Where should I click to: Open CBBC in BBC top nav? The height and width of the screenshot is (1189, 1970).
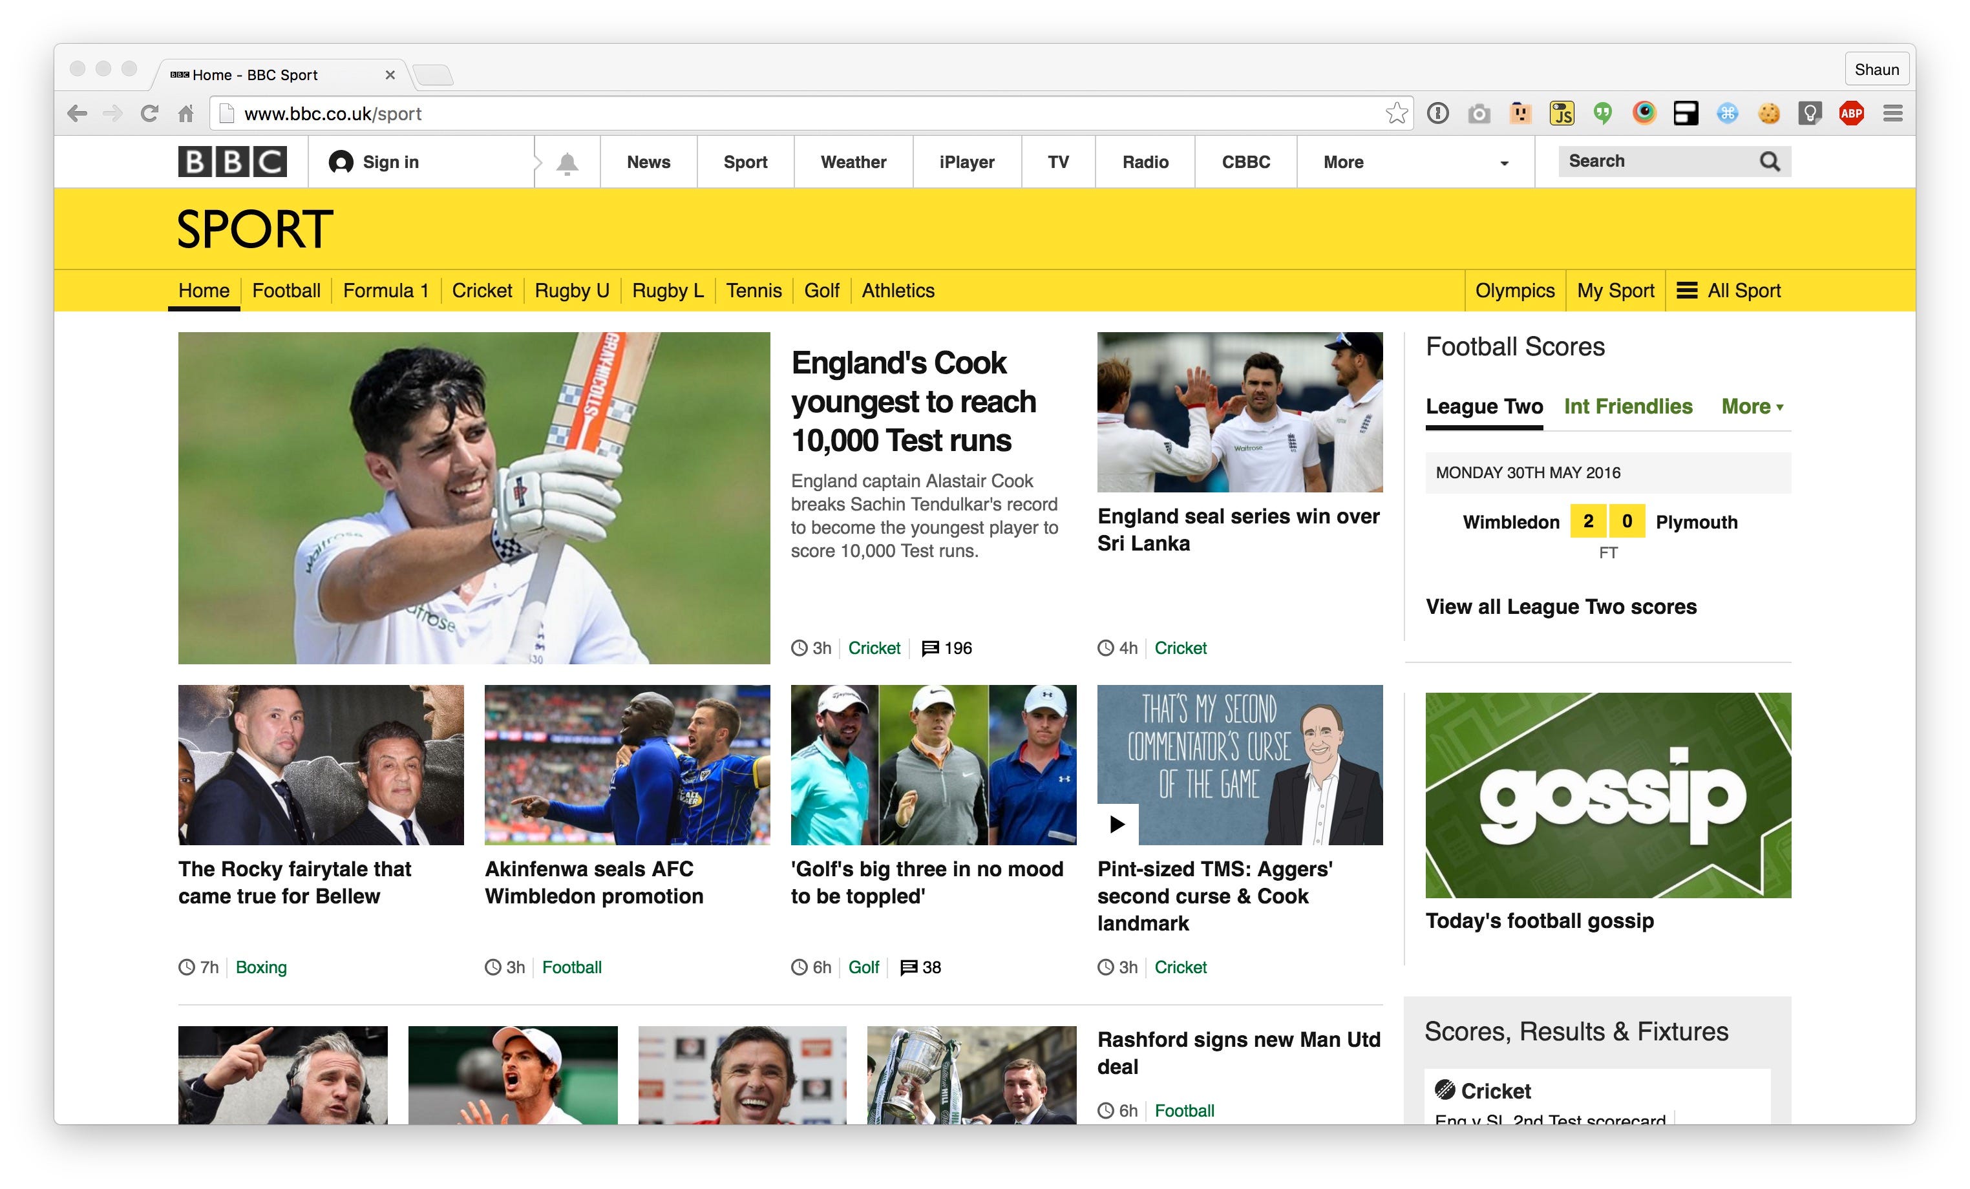tap(1245, 162)
